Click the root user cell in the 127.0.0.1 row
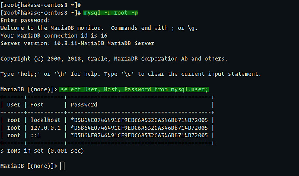Screen dimensions: 299x176 (x=14, y=128)
